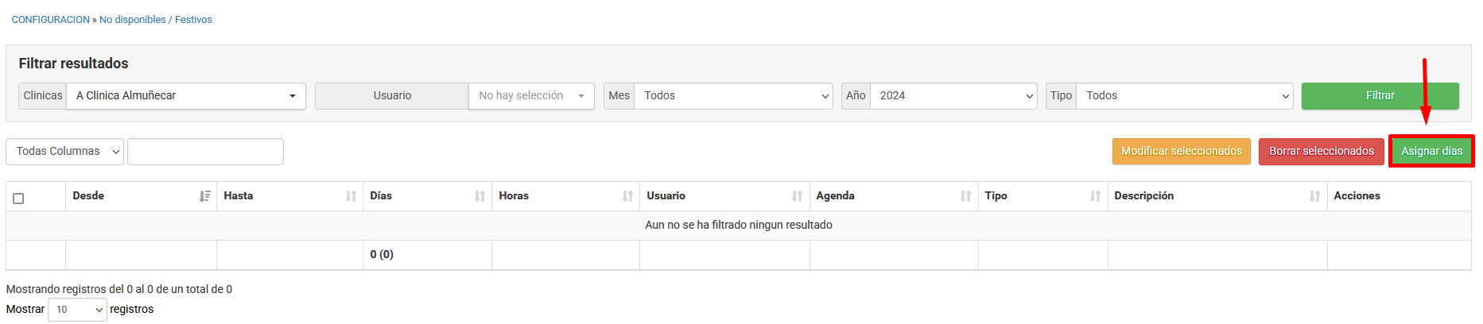
Task: Click sort icon in Hasta column
Action: point(351,196)
